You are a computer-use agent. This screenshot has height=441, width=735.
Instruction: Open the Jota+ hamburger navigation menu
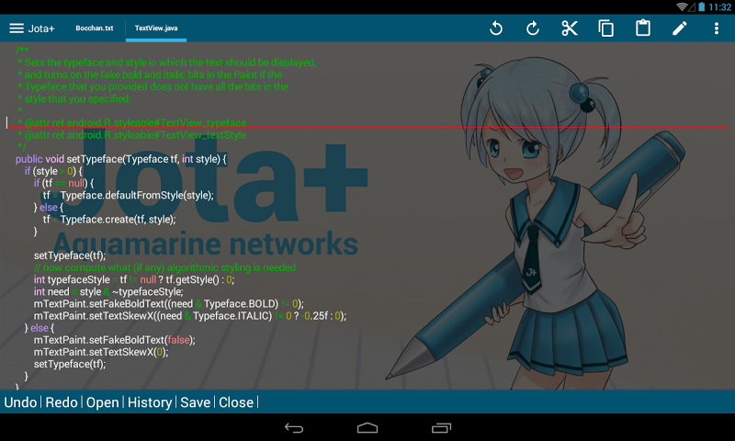pos(17,28)
